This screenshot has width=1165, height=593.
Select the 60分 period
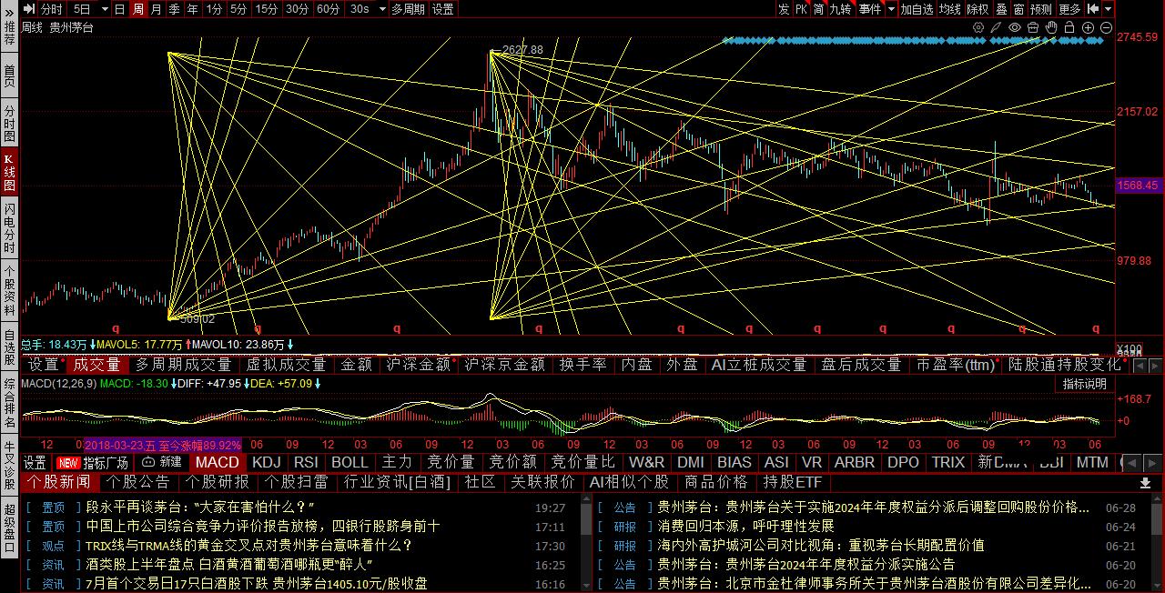pos(329,8)
